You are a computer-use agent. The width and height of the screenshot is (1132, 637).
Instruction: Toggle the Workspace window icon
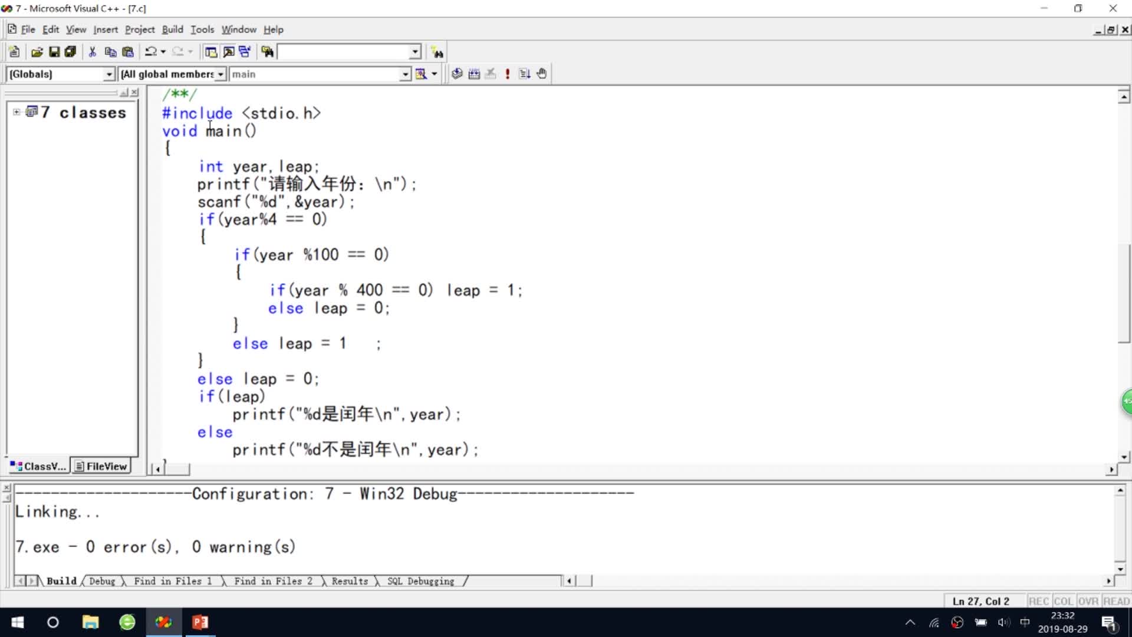(x=211, y=52)
